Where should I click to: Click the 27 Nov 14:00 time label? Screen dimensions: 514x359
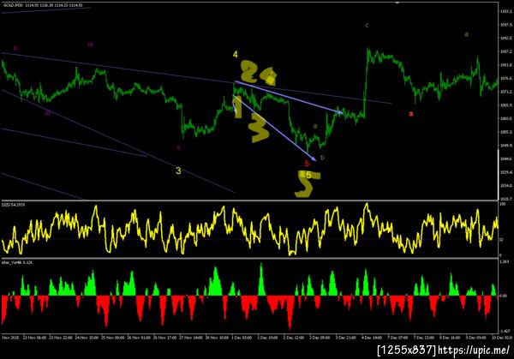pyautogui.click(x=191, y=338)
